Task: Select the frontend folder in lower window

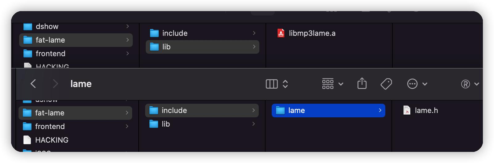Action: 50,127
